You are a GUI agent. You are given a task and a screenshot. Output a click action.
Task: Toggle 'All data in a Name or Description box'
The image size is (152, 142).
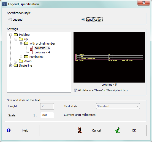click(75, 90)
